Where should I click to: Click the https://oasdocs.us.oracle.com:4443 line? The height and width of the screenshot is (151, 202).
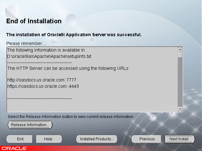pyautogui.click(x=43, y=86)
